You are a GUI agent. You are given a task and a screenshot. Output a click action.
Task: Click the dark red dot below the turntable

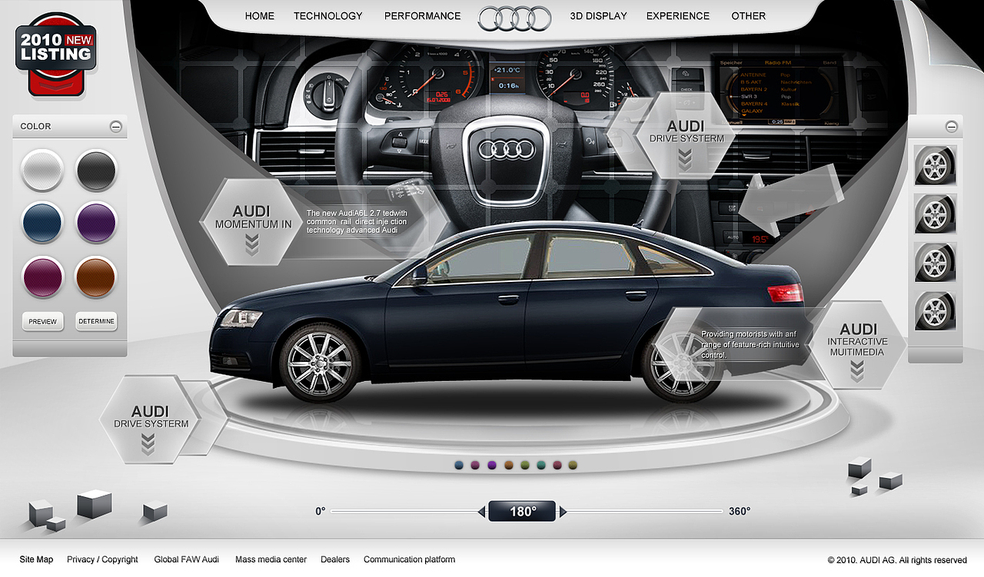(557, 465)
